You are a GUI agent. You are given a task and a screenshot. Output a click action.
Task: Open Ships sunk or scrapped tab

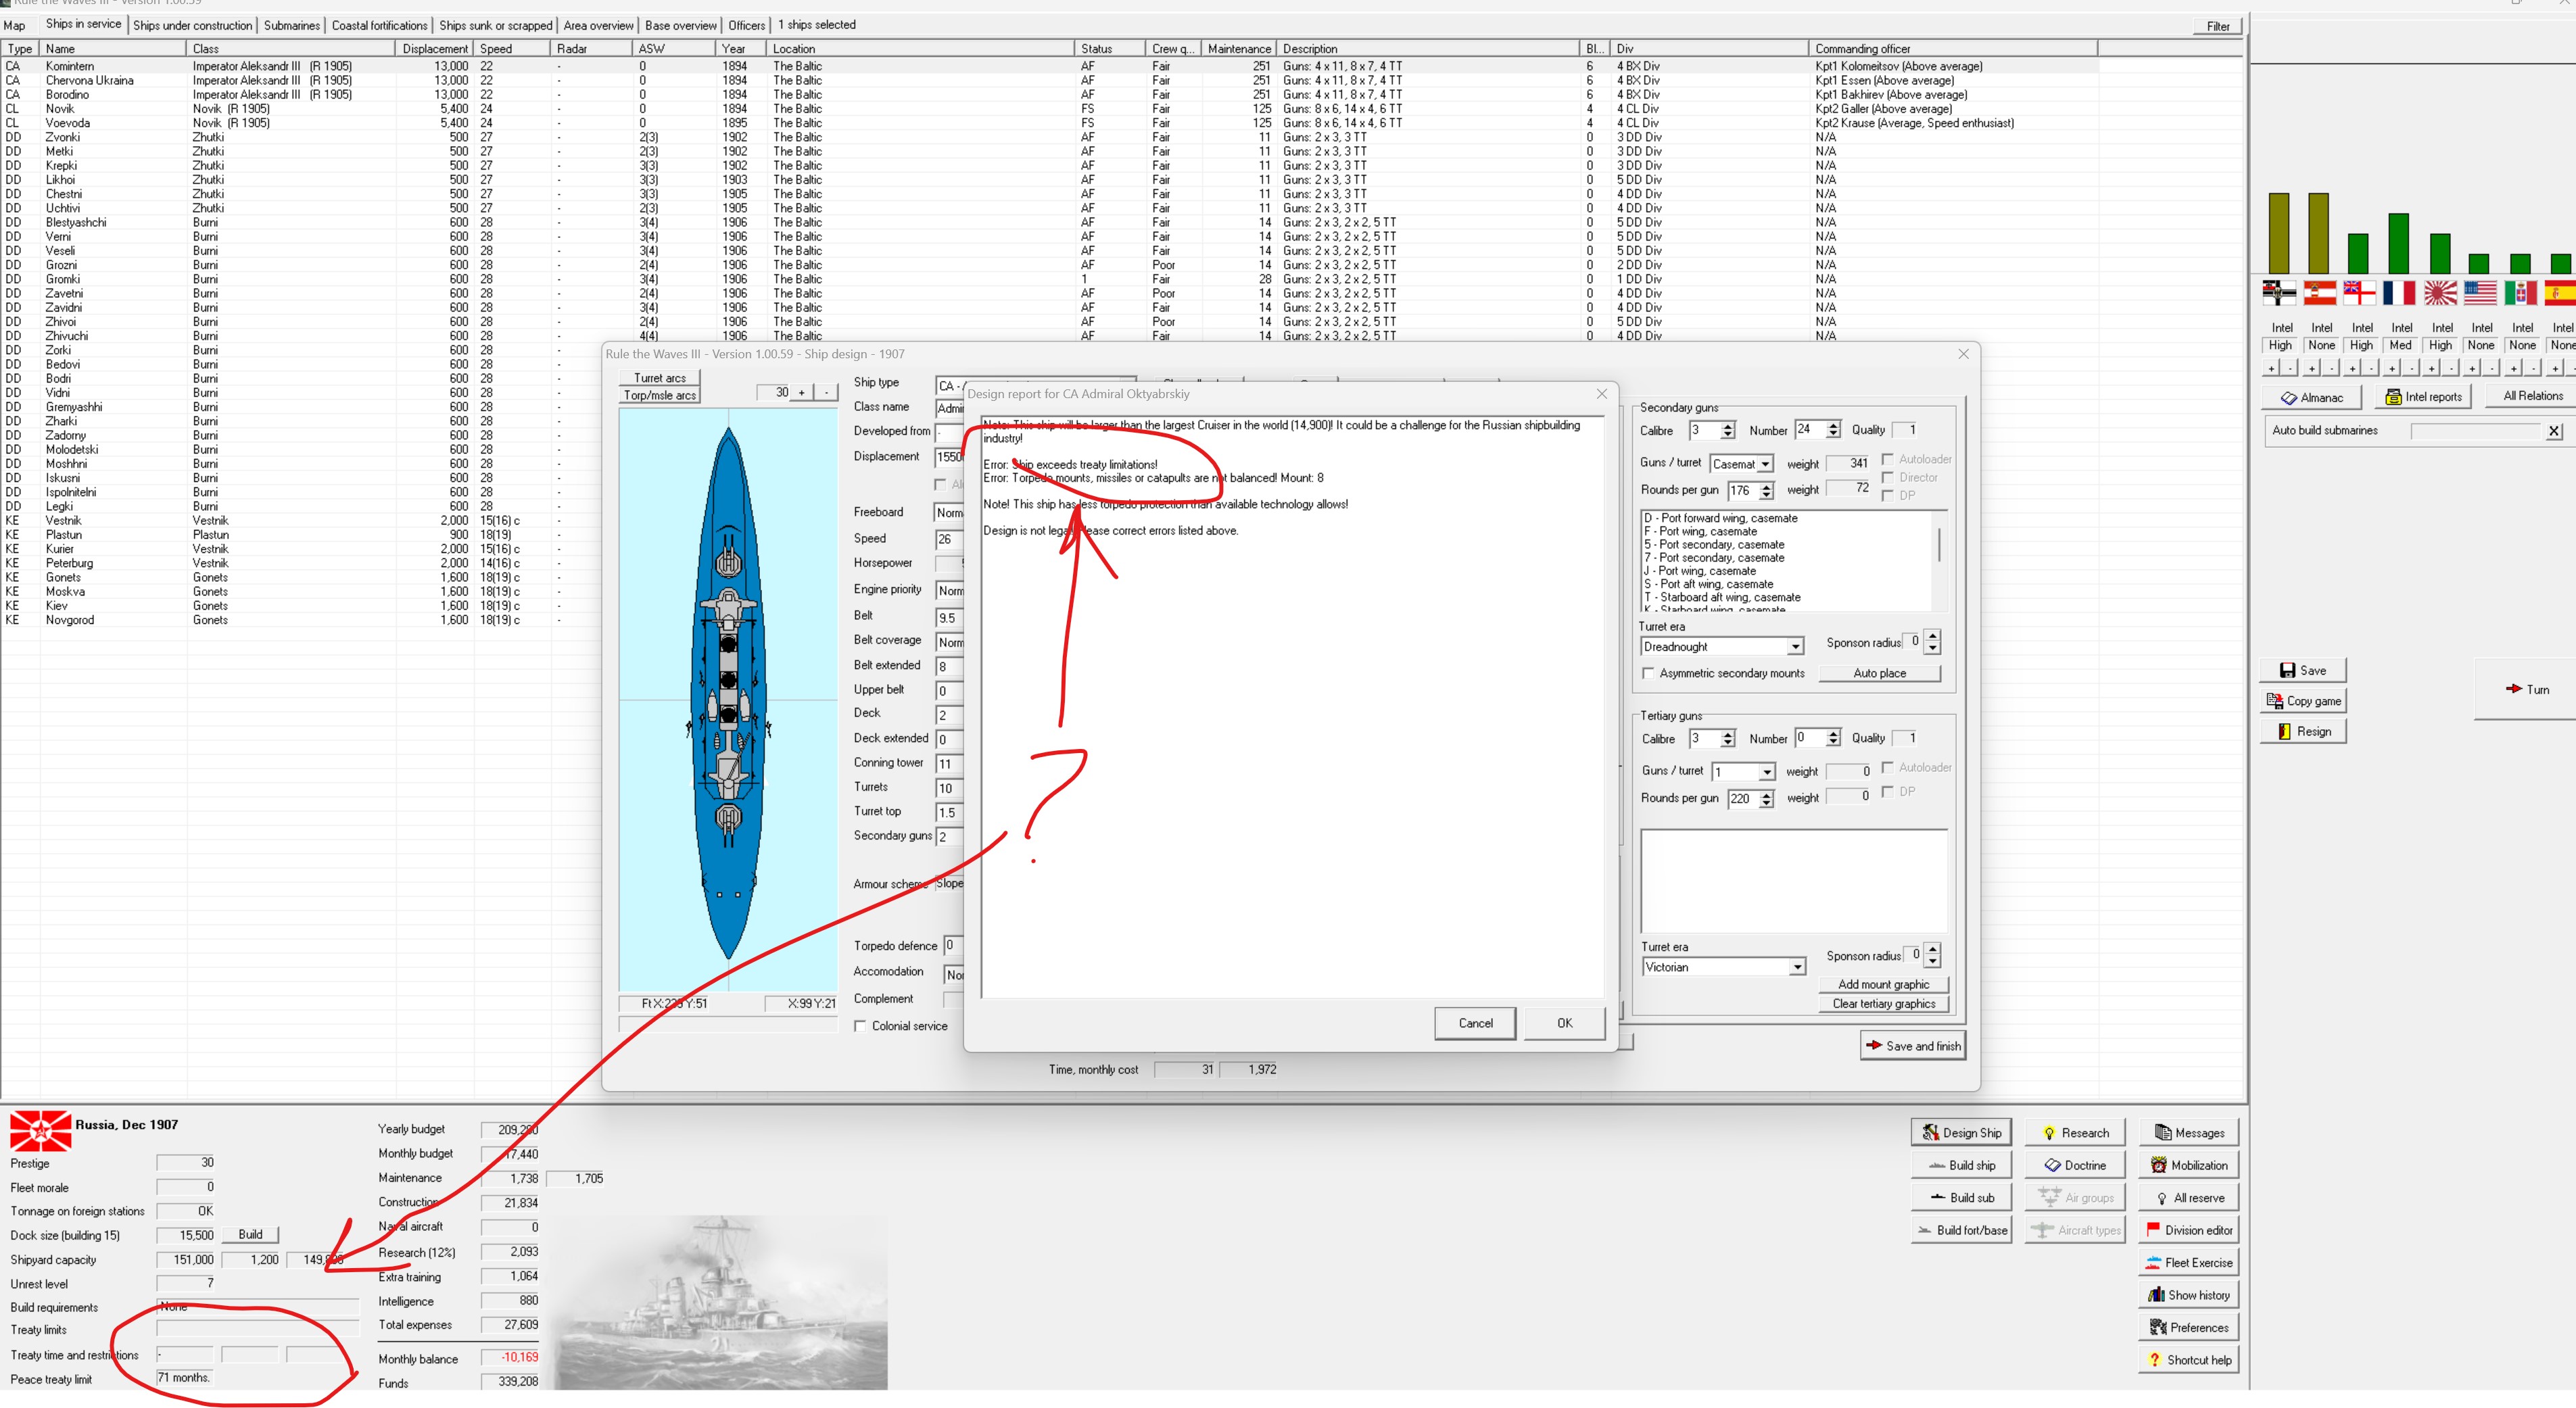(x=495, y=25)
